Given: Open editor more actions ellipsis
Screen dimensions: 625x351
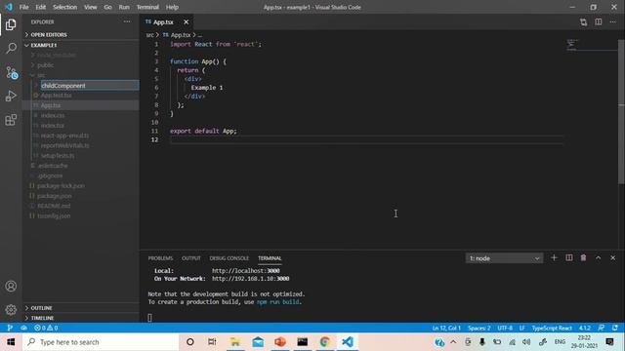Looking at the screenshot, I should [612, 21].
